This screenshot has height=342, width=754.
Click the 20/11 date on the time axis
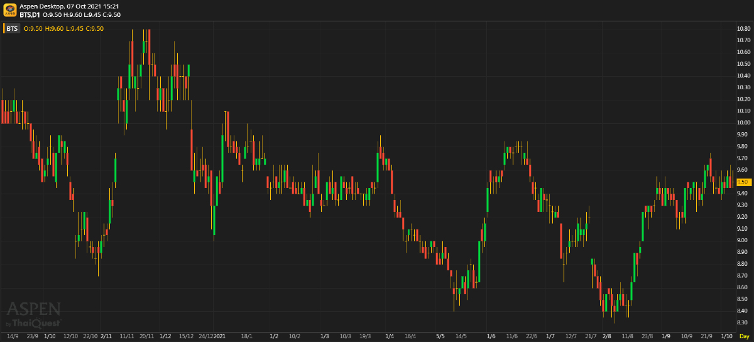coord(146,336)
